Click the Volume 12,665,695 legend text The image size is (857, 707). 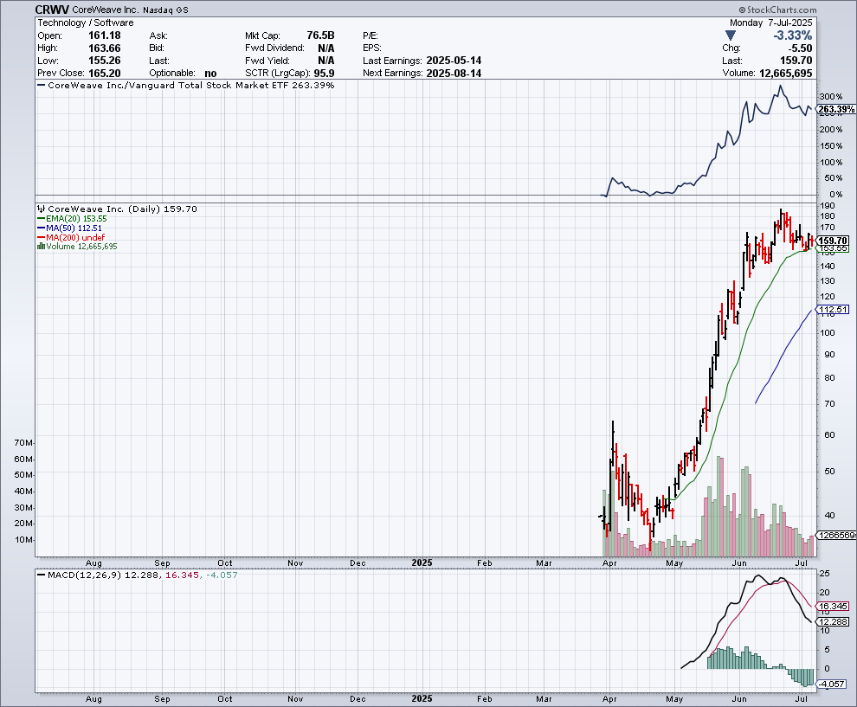tap(81, 247)
